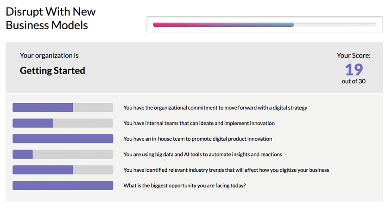
Task: Click the big data and AI tools text
Action: (203, 155)
